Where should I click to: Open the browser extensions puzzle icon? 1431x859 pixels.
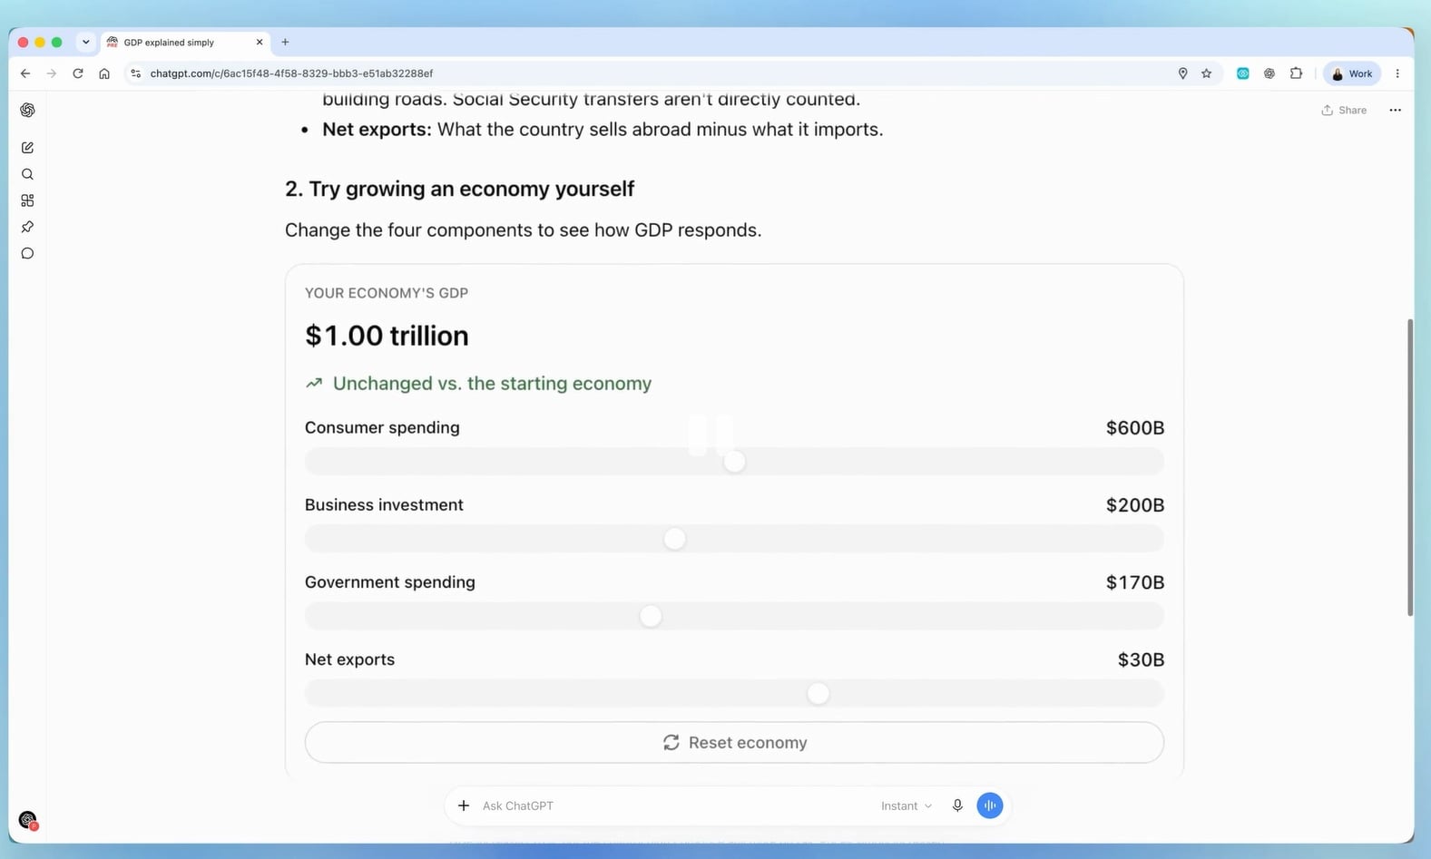click(x=1296, y=73)
